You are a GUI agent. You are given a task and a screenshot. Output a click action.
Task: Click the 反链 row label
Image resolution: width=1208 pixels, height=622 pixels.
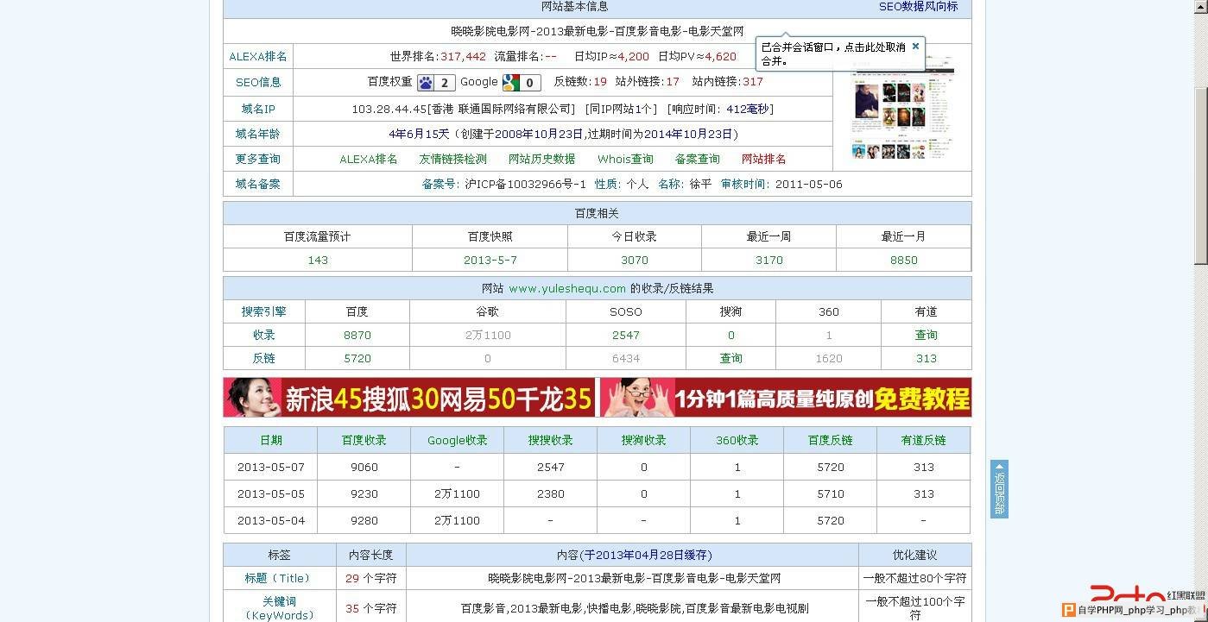(263, 358)
